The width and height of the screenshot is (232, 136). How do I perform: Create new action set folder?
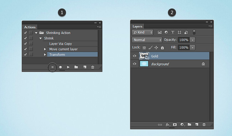click(x=76, y=67)
